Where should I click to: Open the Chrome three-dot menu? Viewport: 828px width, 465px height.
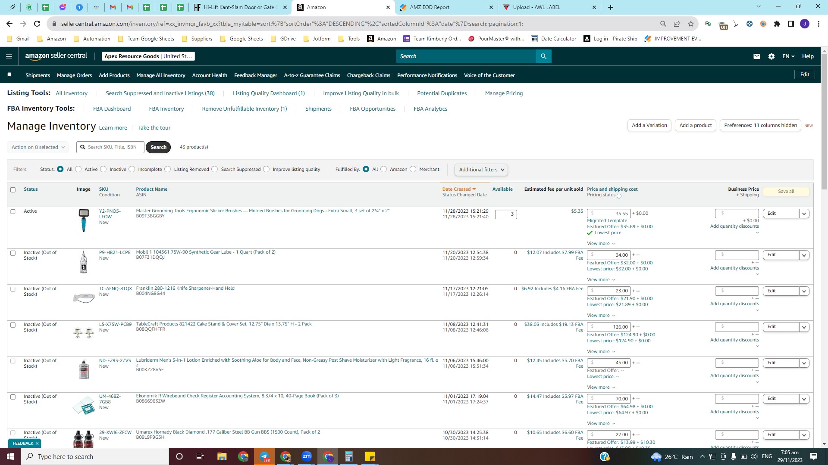[x=819, y=24]
